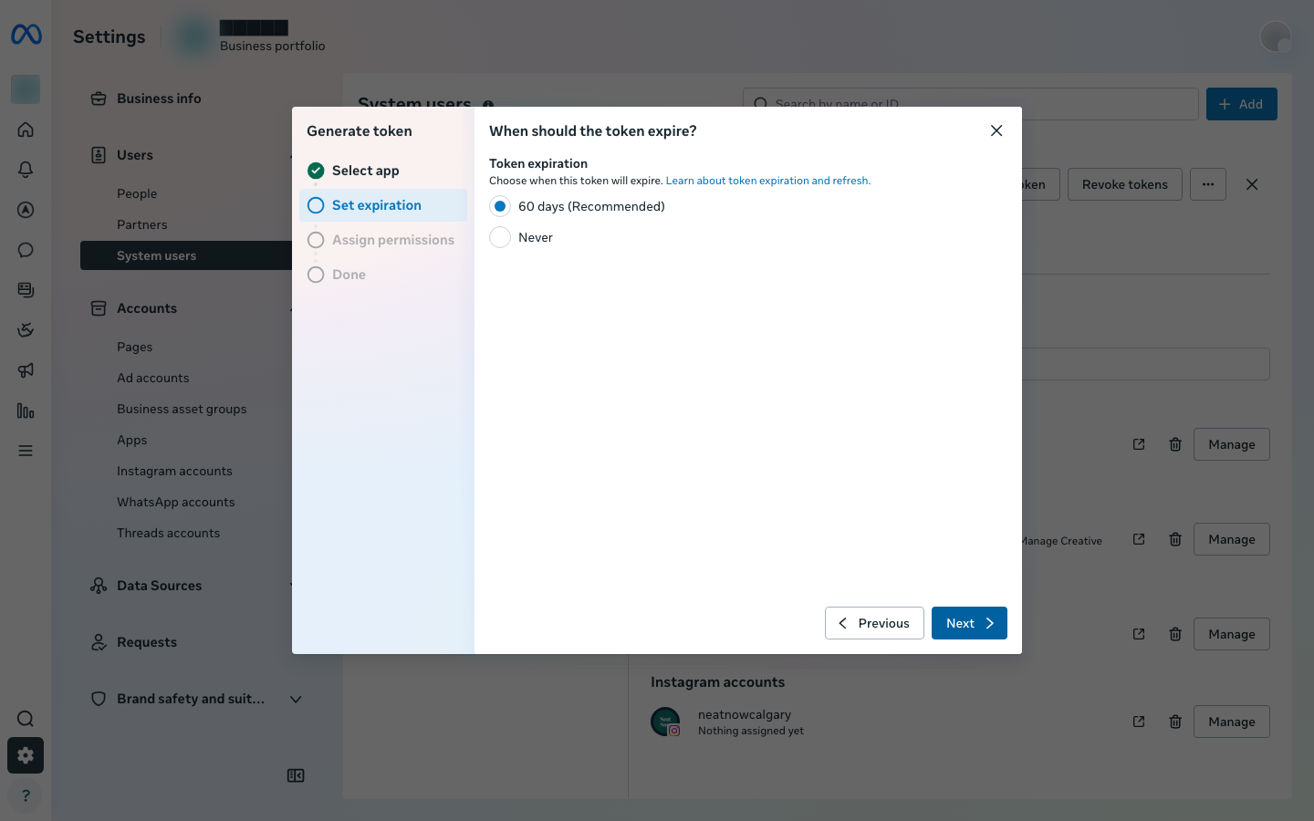Screen dimensions: 1314x821
Task: Click neatnowcalgary Instagram avatar
Action: [665, 722]
